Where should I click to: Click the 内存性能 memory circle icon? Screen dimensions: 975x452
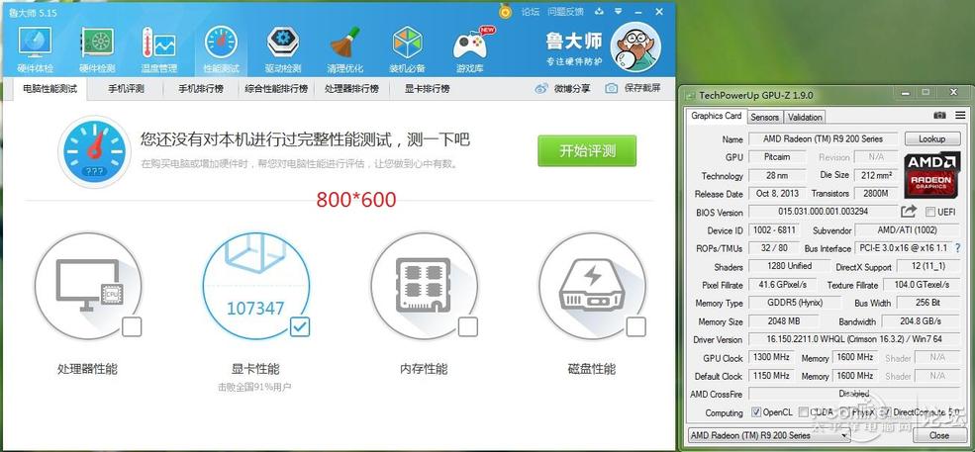click(x=424, y=286)
